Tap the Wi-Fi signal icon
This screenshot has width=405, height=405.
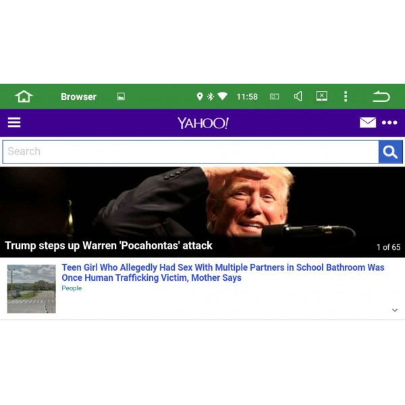(x=222, y=97)
